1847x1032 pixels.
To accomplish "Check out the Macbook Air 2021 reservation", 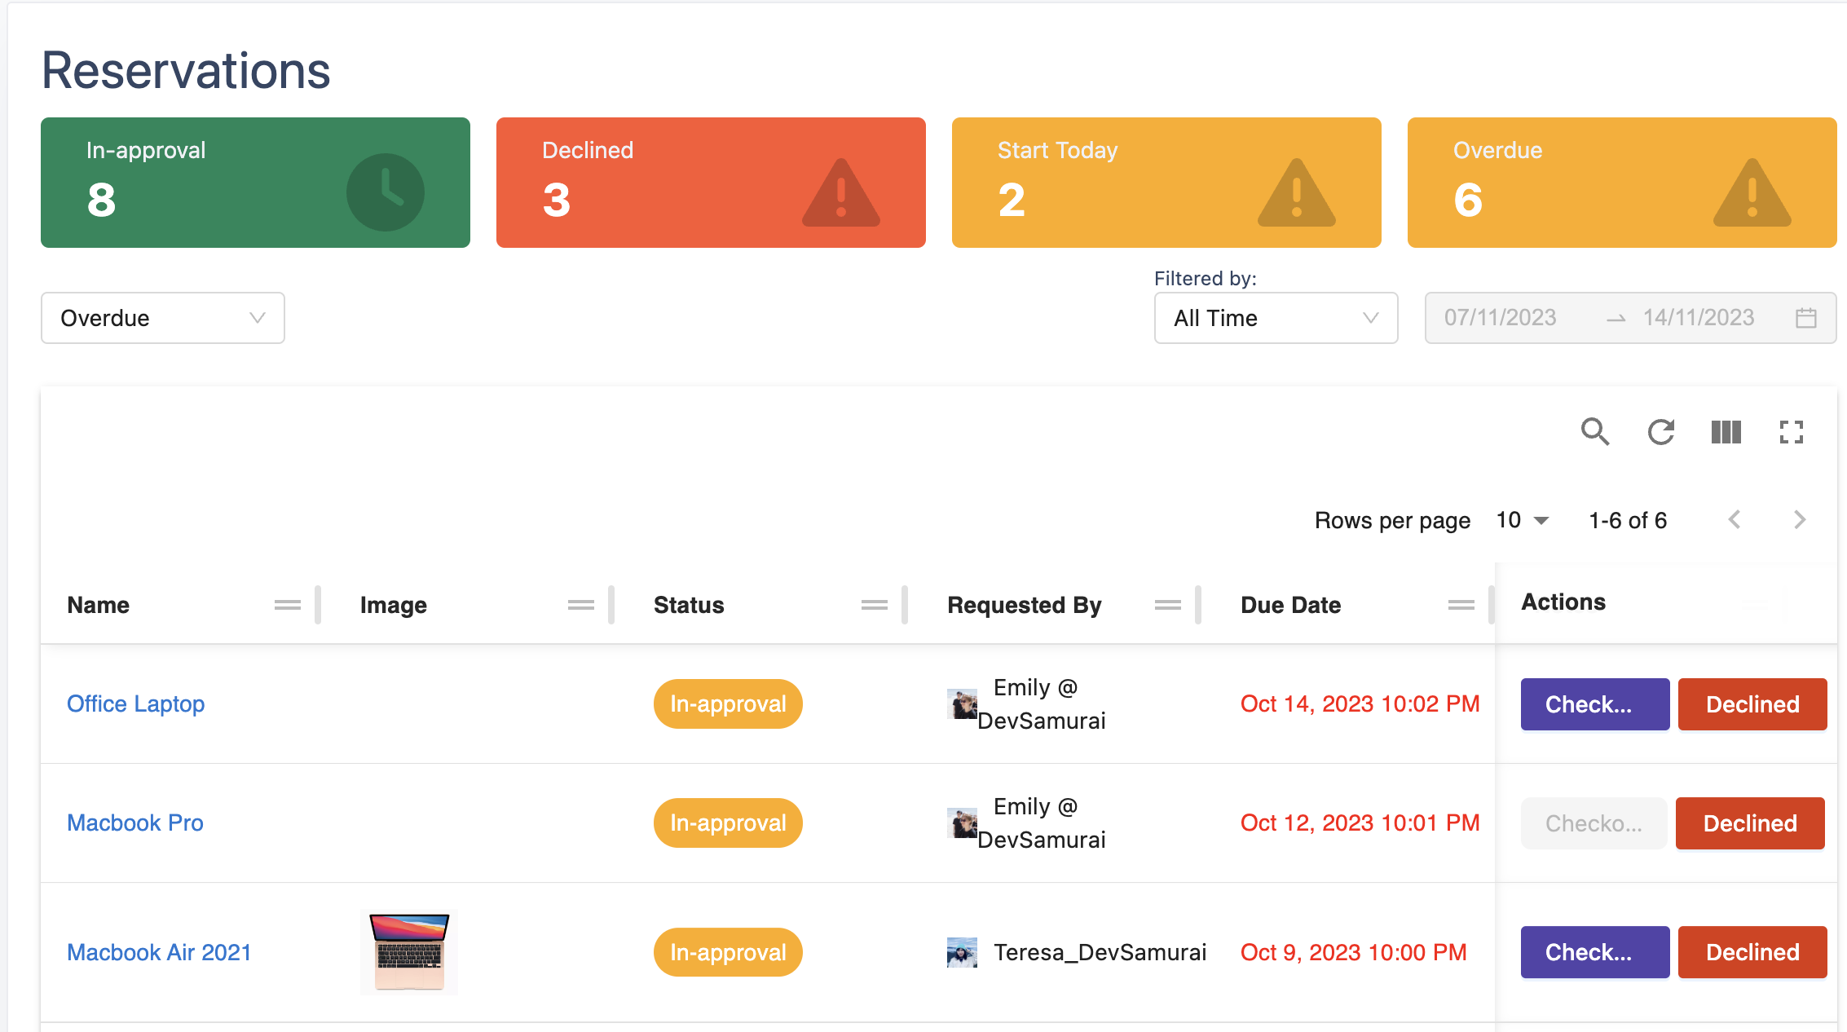I will [x=1594, y=952].
